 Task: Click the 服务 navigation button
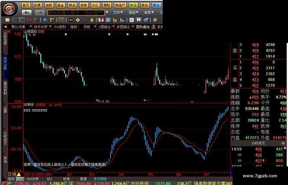click(145, 5)
